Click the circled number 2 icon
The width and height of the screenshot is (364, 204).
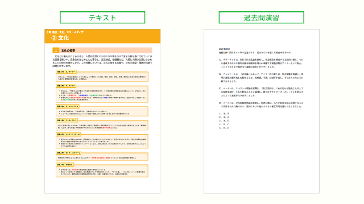(x=54, y=38)
